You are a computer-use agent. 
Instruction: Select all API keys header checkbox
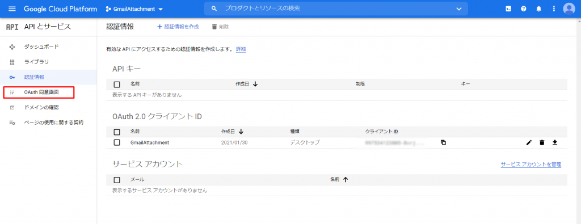point(117,84)
